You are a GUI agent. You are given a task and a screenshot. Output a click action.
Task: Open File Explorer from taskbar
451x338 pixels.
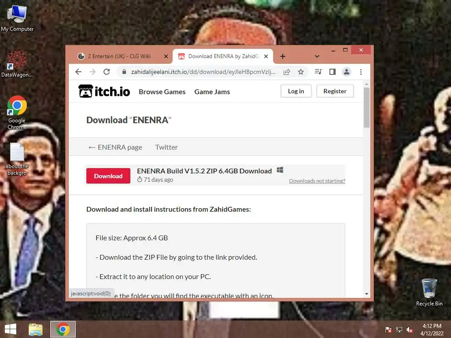click(x=35, y=329)
